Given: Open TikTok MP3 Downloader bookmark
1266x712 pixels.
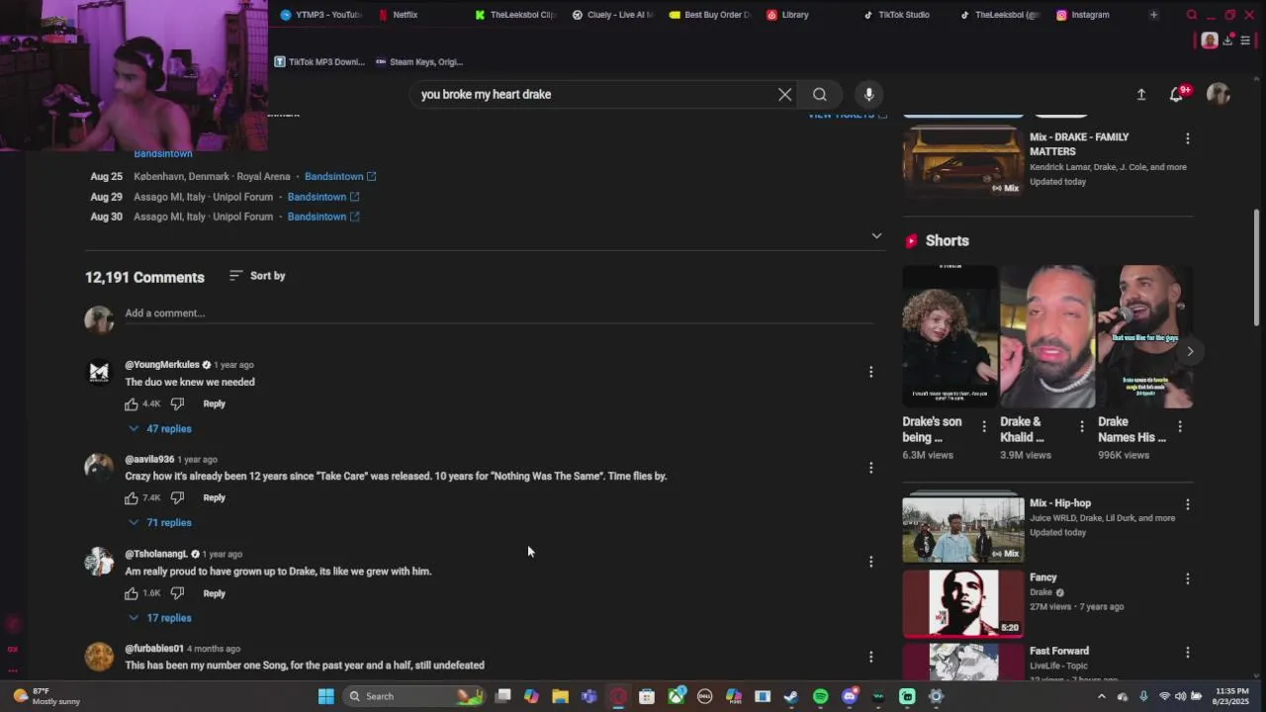Looking at the screenshot, I should pyautogui.click(x=319, y=61).
